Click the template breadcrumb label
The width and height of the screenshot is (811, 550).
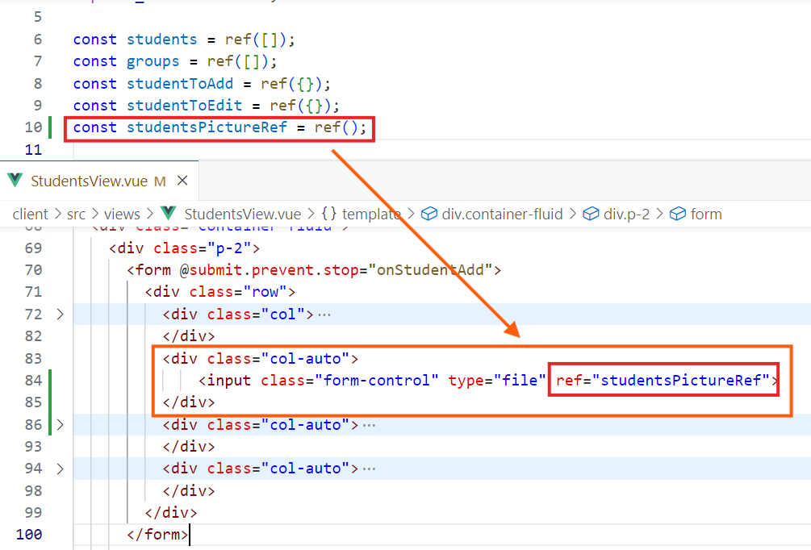click(371, 214)
